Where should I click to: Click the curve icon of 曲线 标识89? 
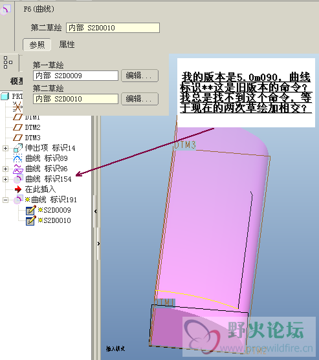(18, 158)
